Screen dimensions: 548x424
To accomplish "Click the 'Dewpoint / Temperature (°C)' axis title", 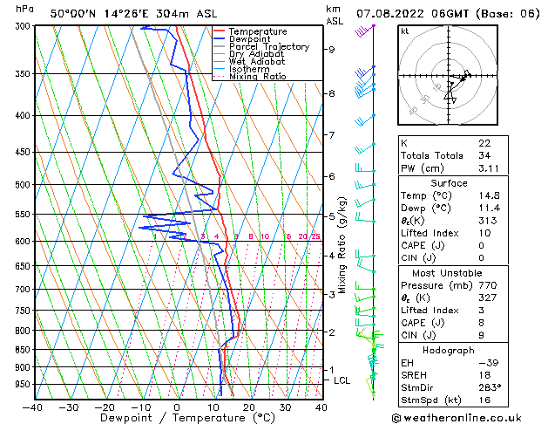I will pyautogui.click(x=188, y=418).
